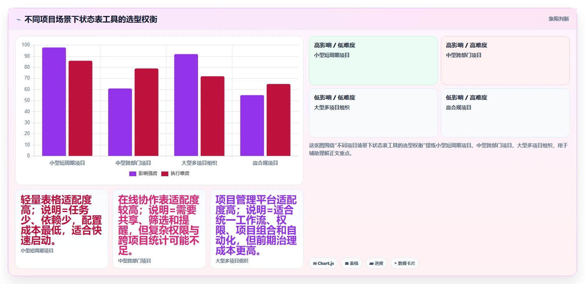This screenshot has width=585, height=284.
Task: Toggle the red 执行难度 legend swatch
Action: (165, 173)
